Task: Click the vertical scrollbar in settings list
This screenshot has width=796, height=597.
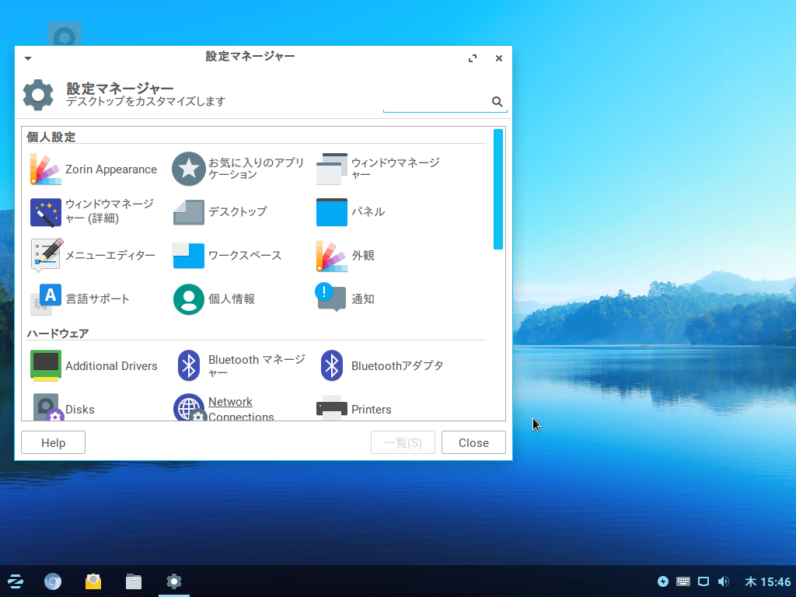Action: coord(498,190)
